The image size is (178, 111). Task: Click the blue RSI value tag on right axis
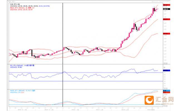(x=166, y=70)
